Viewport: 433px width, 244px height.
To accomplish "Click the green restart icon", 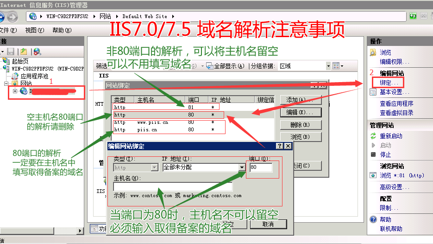I will [373, 136].
